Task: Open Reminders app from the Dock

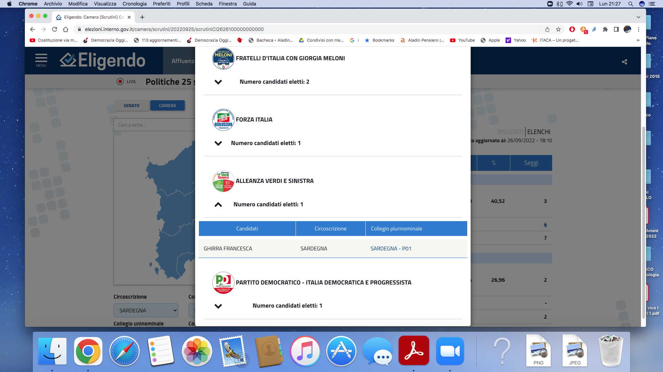Action: coord(161,351)
